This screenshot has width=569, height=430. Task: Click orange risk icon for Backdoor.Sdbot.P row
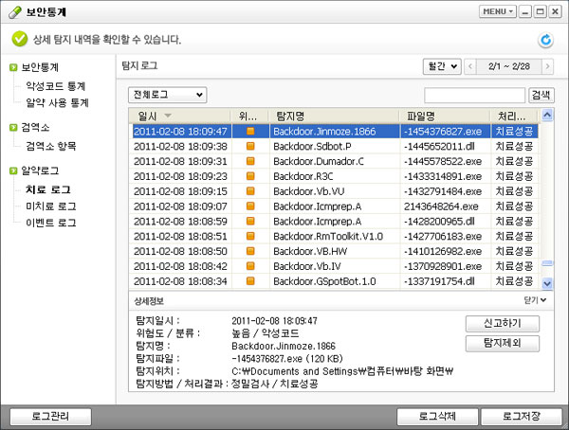(250, 147)
